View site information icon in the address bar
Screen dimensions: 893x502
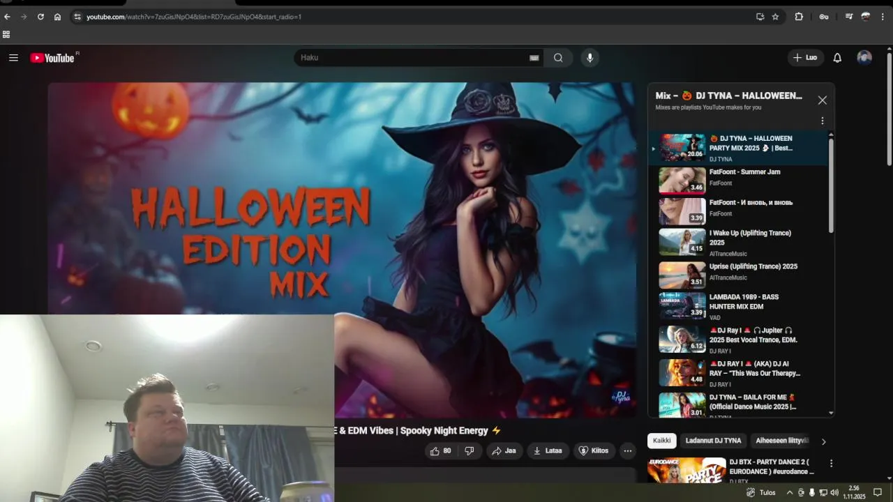point(77,17)
